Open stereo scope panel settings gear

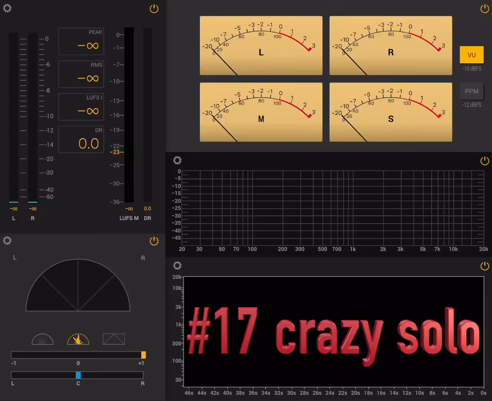pos(7,241)
